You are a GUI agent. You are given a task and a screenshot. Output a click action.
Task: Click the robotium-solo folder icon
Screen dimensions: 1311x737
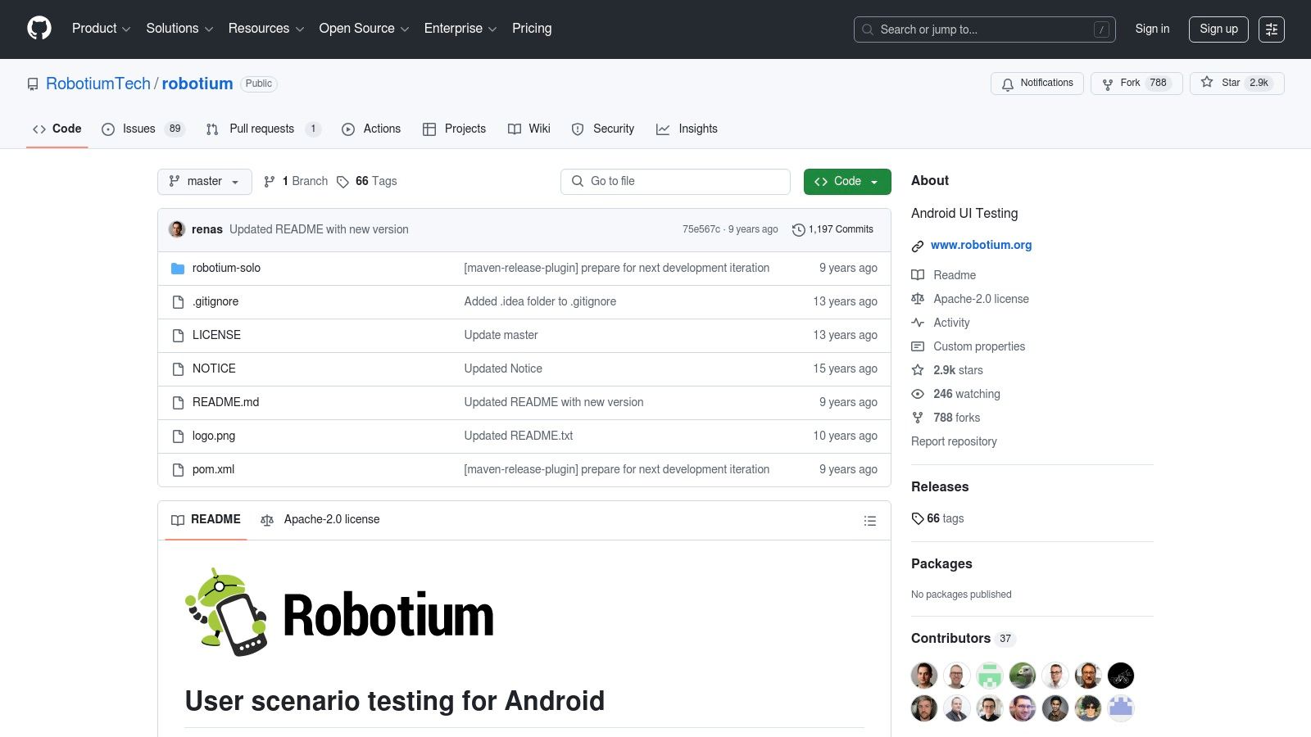[x=178, y=269]
